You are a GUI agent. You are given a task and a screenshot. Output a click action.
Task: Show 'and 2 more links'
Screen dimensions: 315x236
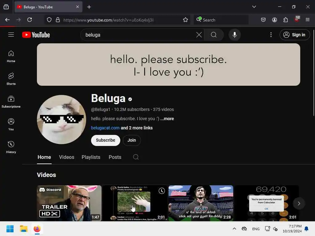coord(137,128)
